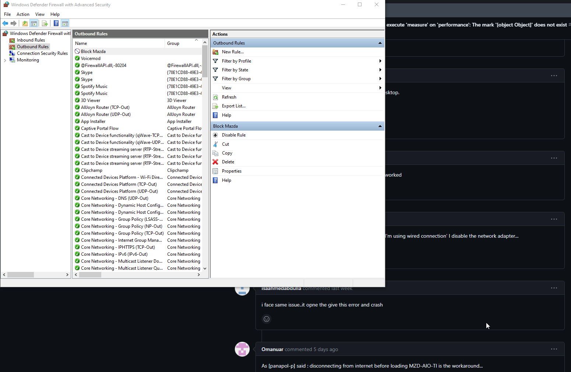Click the tree pane horizontal scrollbar thumb
This screenshot has width=571, height=372.
21,275
